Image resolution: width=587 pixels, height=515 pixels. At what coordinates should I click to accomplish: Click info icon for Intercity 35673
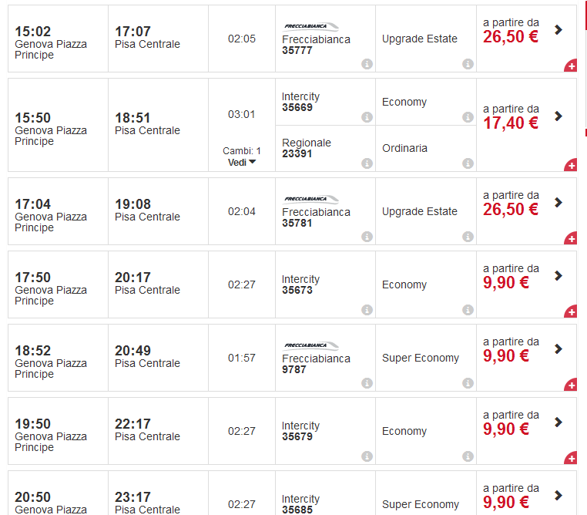pyautogui.click(x=367, y=310)
